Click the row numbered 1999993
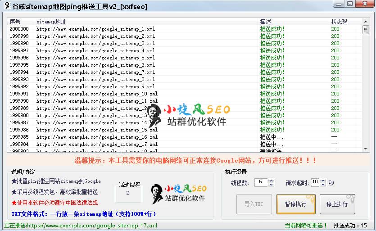Image resolution: width=376 pixels, height=231 pixels. click(x=185, y=79)
